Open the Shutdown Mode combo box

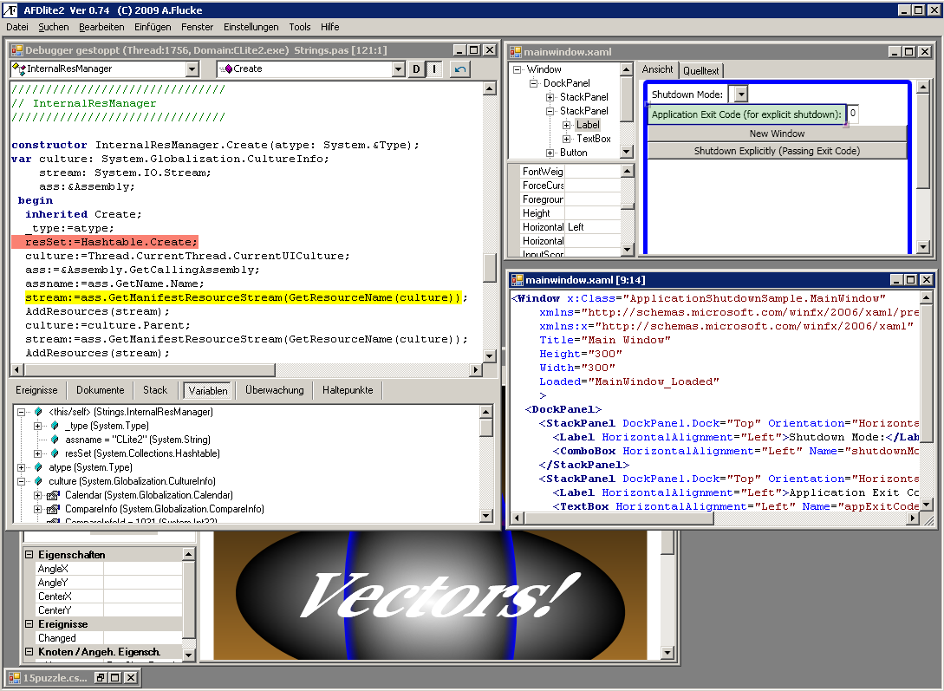click(x=741, y=95)
